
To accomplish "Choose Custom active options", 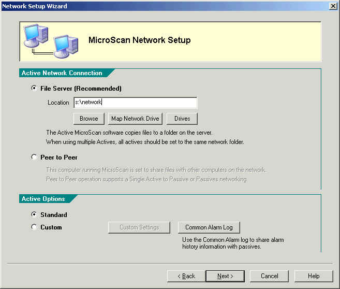I will pyautogui.click(x=34, y=227).
